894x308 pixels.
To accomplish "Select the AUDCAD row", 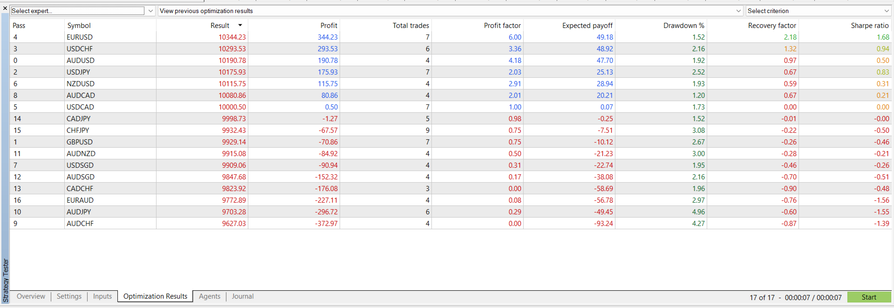I will point(450,96).
